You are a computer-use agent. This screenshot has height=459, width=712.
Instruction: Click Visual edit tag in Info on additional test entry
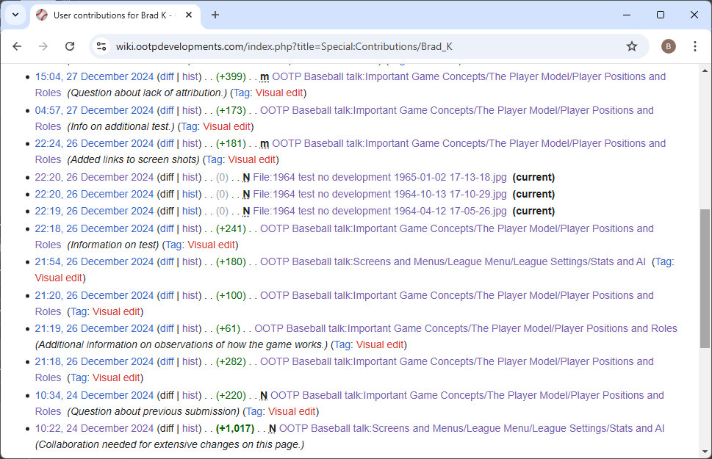[226, 126]
